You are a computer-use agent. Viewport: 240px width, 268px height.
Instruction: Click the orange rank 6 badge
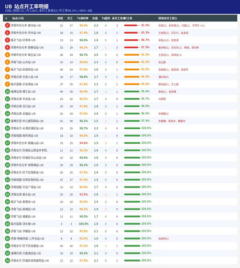pyautogui.click(x=7, y=62)
